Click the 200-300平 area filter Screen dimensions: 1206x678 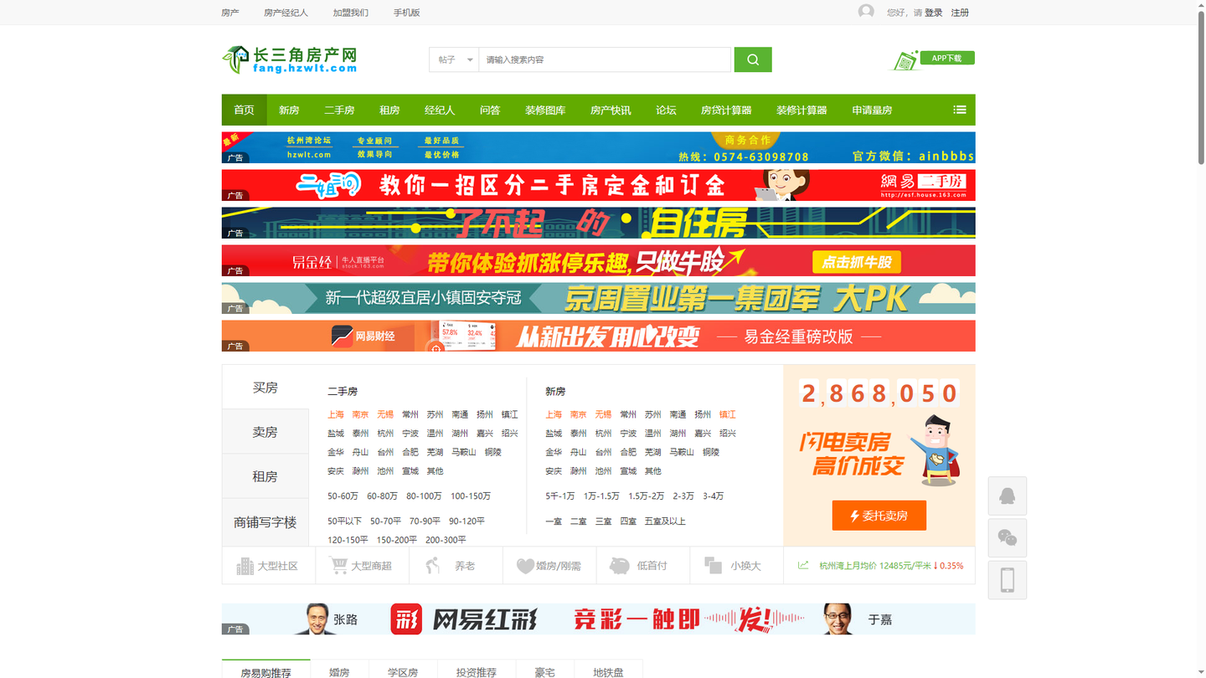(446, 540)
